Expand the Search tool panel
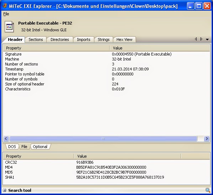The width and height of the screenshot is (213, 195). point(5,190)
